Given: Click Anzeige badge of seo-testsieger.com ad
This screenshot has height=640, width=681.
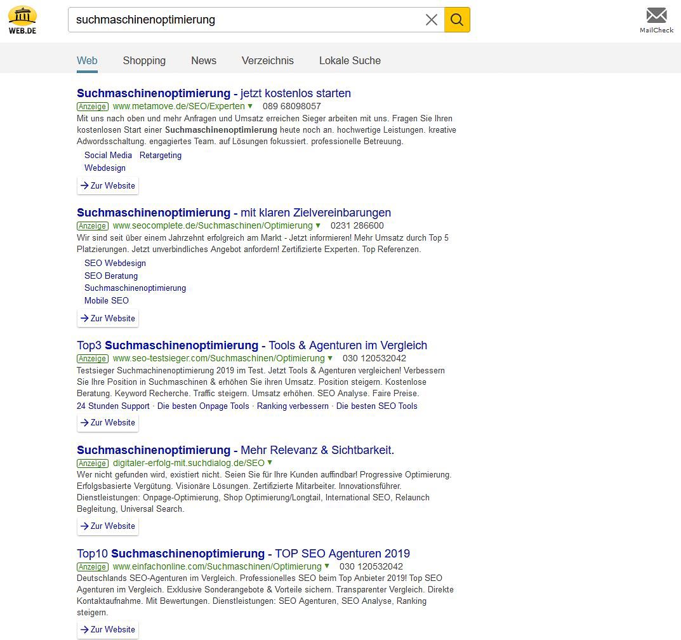Looking at the screenshot, I should tap(93, 359).
